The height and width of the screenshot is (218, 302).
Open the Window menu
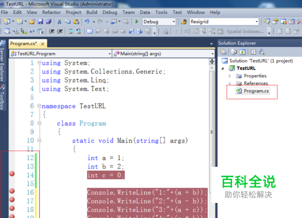pyautogui.click(x=196, y=12)
